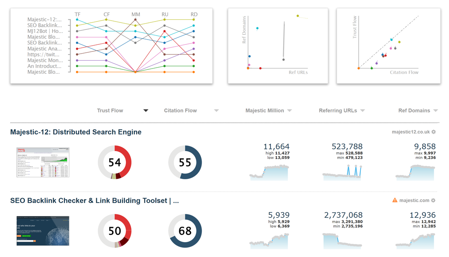Select 'Majestic Ana...' label in chart
Viewport: 449px width, 257px height.
tap(44, 49)
